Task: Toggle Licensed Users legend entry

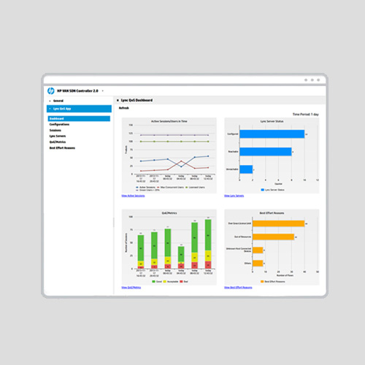Action: [x=195, y=187]
